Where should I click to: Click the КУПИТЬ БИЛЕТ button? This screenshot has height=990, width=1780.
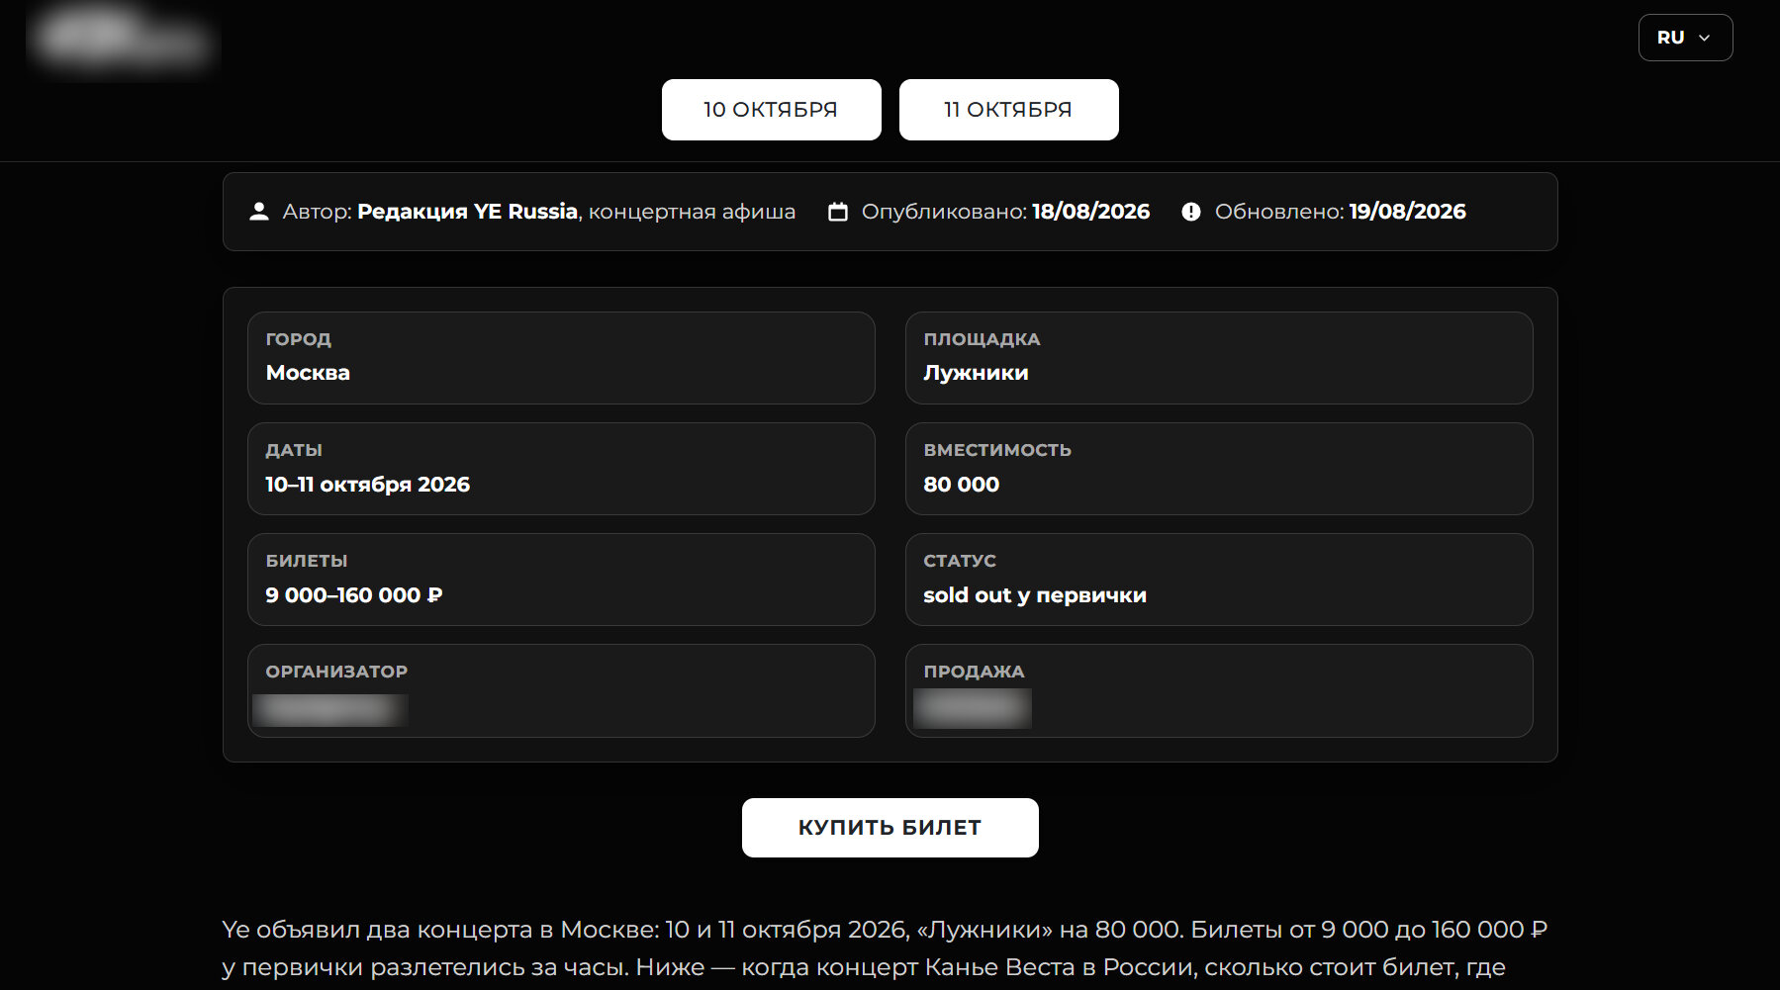pos(890,828)
